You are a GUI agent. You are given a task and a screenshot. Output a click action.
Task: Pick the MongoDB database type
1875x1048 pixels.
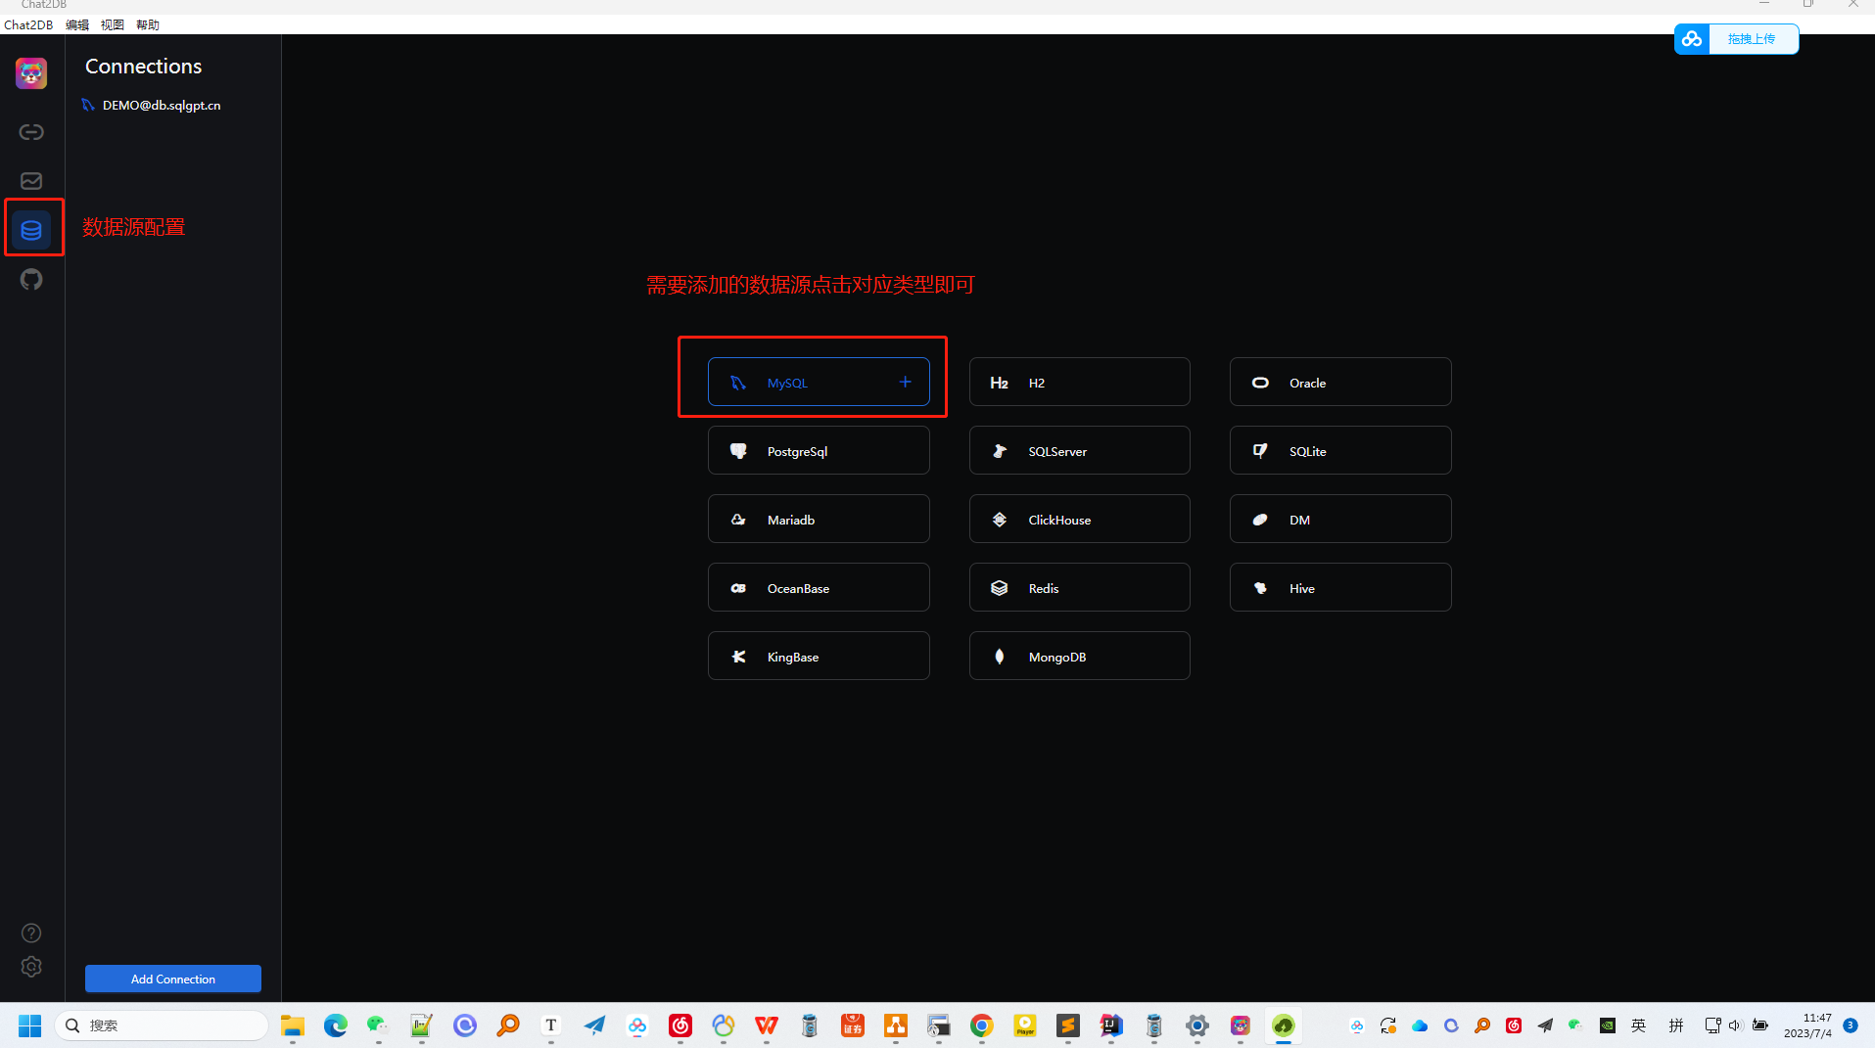[x=1079, y=656]
